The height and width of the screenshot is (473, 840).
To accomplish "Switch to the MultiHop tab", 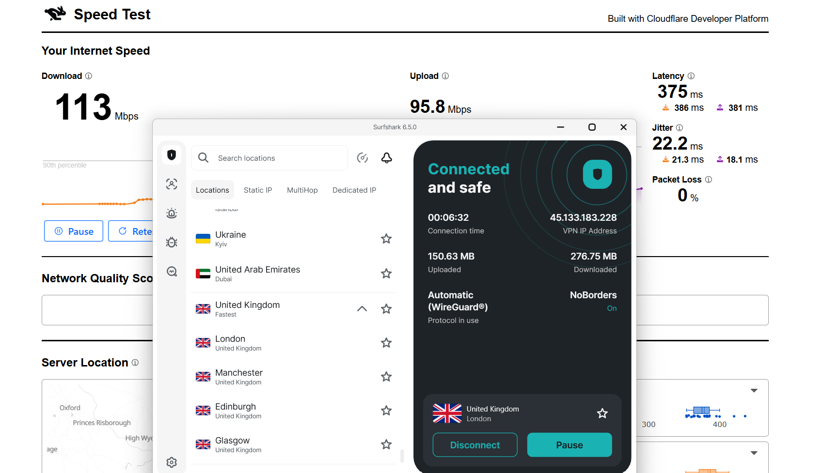I will point(302,190).
